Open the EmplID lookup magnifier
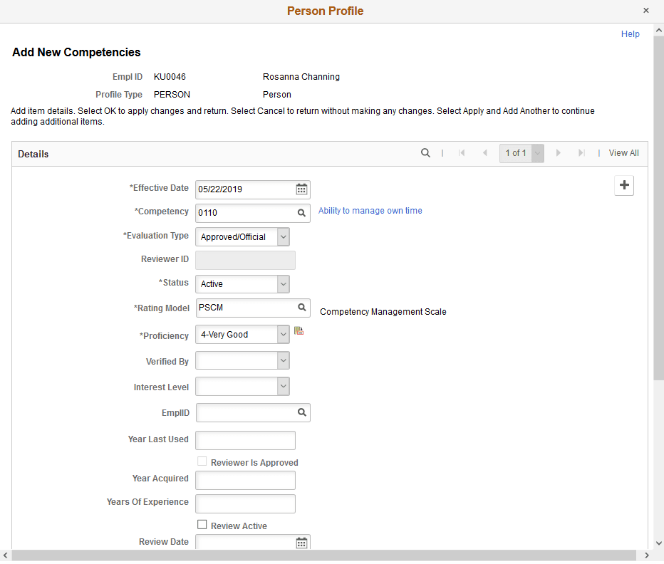 pos(300,412)
